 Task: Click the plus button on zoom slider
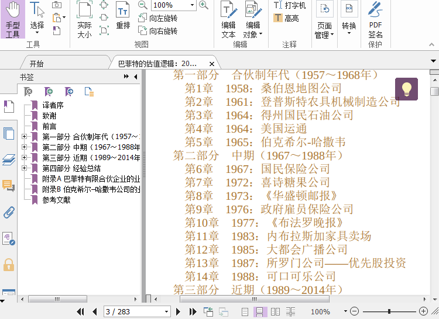point(423,311)
